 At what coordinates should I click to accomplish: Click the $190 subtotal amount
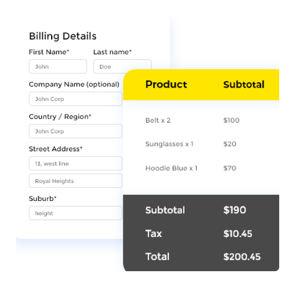coord(234,210)
